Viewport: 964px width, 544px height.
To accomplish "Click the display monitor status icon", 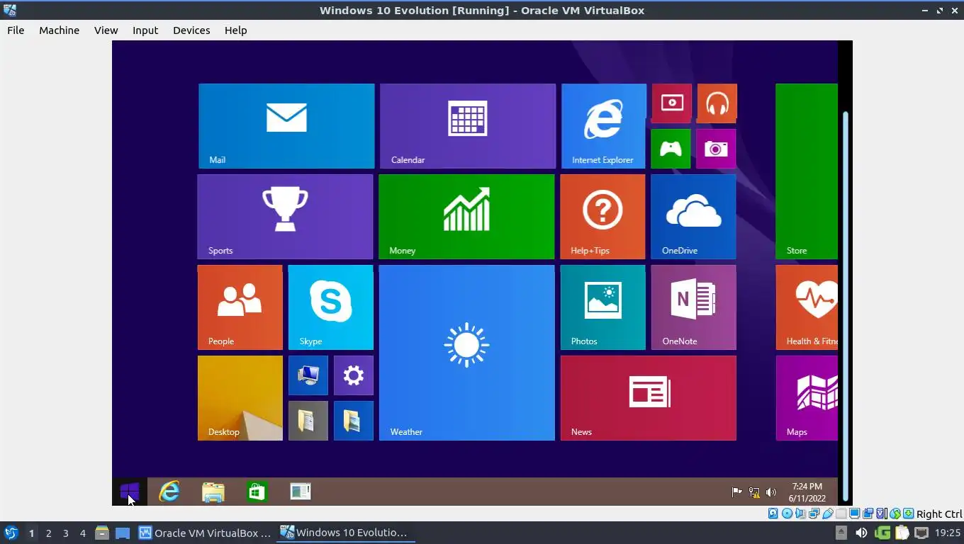I will coord(854,514).
